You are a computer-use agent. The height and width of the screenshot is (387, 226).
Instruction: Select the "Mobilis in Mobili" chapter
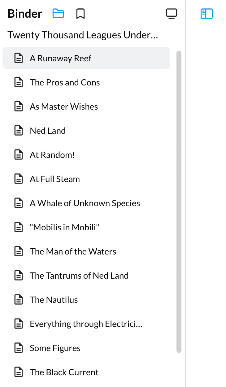point(64,227)
